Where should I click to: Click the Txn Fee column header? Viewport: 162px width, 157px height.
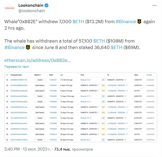click(149, 75)
